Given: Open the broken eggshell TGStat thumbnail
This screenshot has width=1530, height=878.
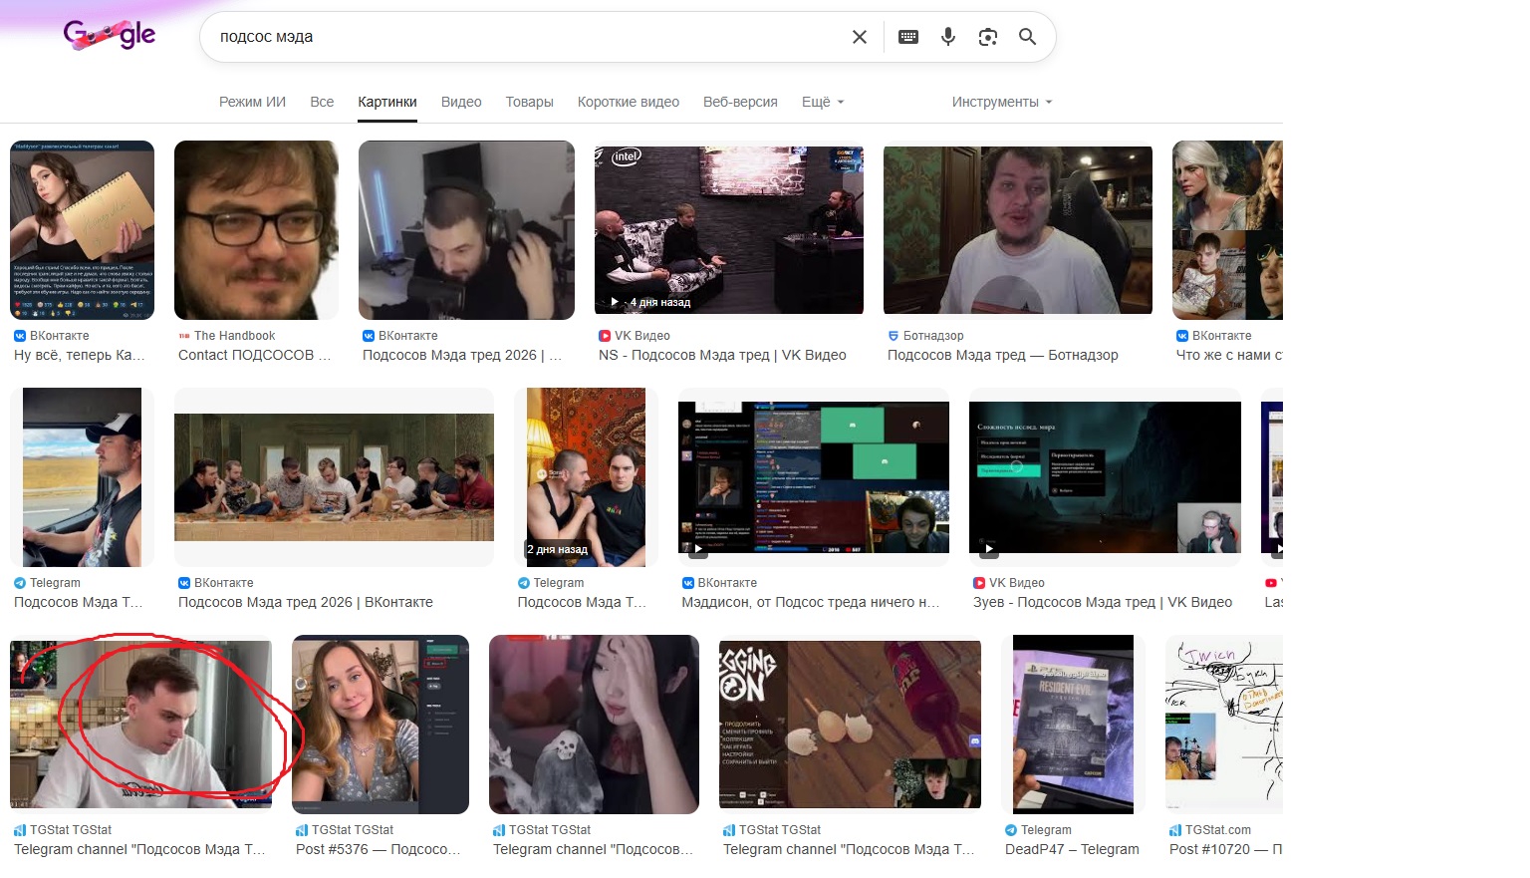Looking at the screenshot, I should [x=850, y=725].
